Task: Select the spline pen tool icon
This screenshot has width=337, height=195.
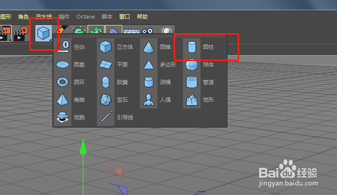Action: 62,29
